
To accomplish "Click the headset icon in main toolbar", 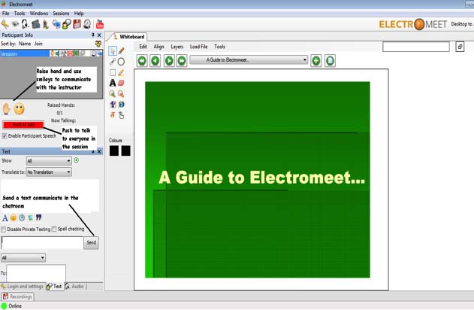I will coord(26,24).
